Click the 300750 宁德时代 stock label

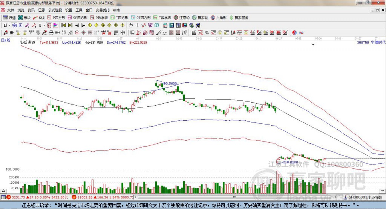(x=371, y=42)
